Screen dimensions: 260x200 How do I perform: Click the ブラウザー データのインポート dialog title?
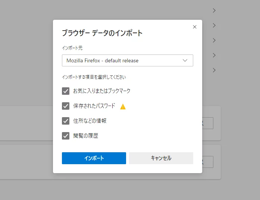[x=102, y=33]
